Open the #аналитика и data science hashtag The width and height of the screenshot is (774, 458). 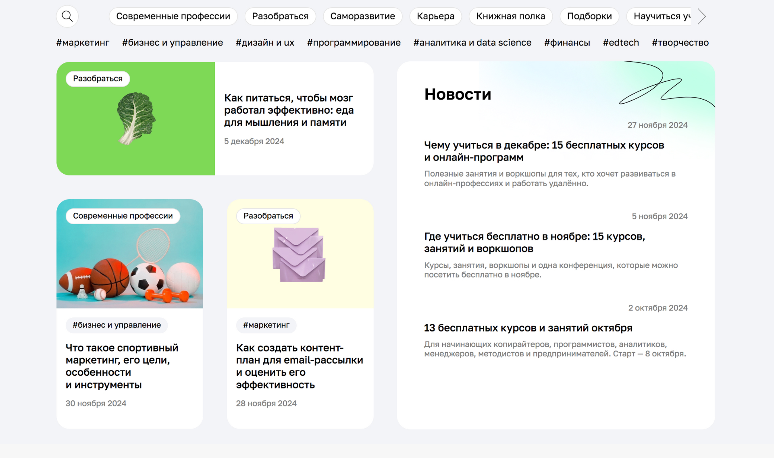pyautogui.click(x=472, y=43)
